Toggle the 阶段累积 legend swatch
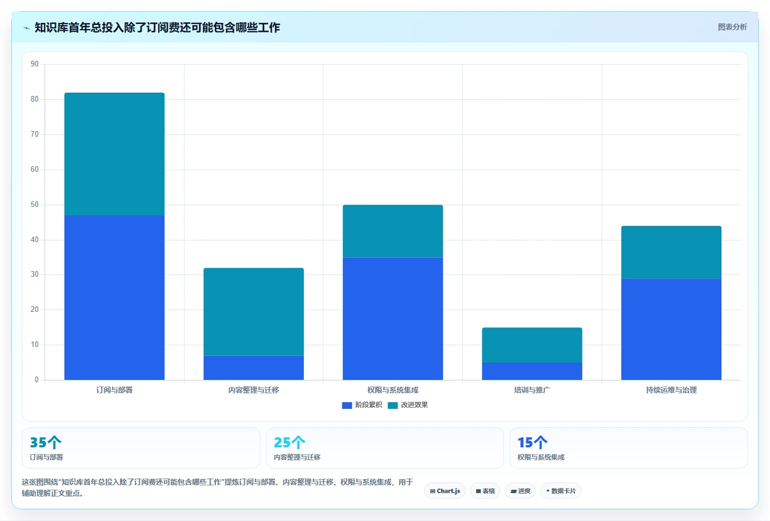Image resolution: width=770 pixels, height=521 pixels. 347,406
